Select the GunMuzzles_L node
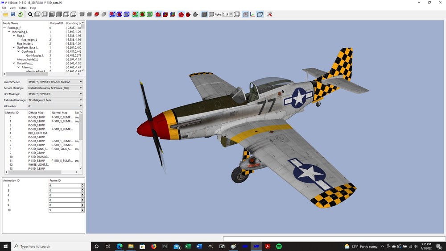This screenshot has width=446, height=251. [x=35, y=55]
